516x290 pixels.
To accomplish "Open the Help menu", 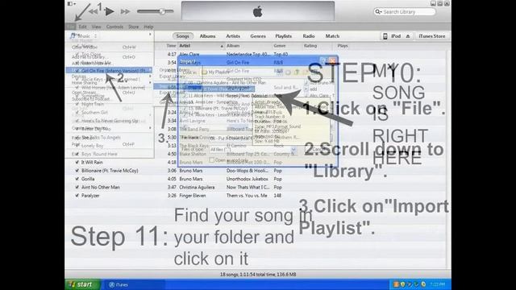I will tap(148, 27).
